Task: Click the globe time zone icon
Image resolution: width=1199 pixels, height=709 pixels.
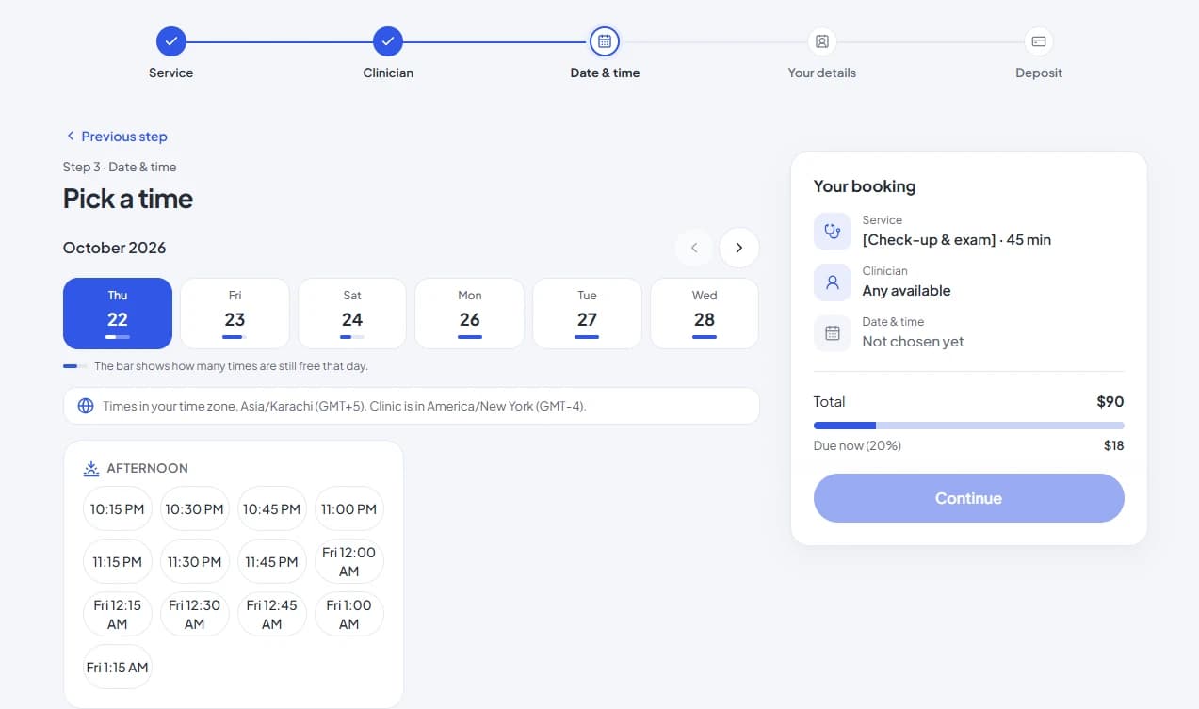Action: point(86,406)
